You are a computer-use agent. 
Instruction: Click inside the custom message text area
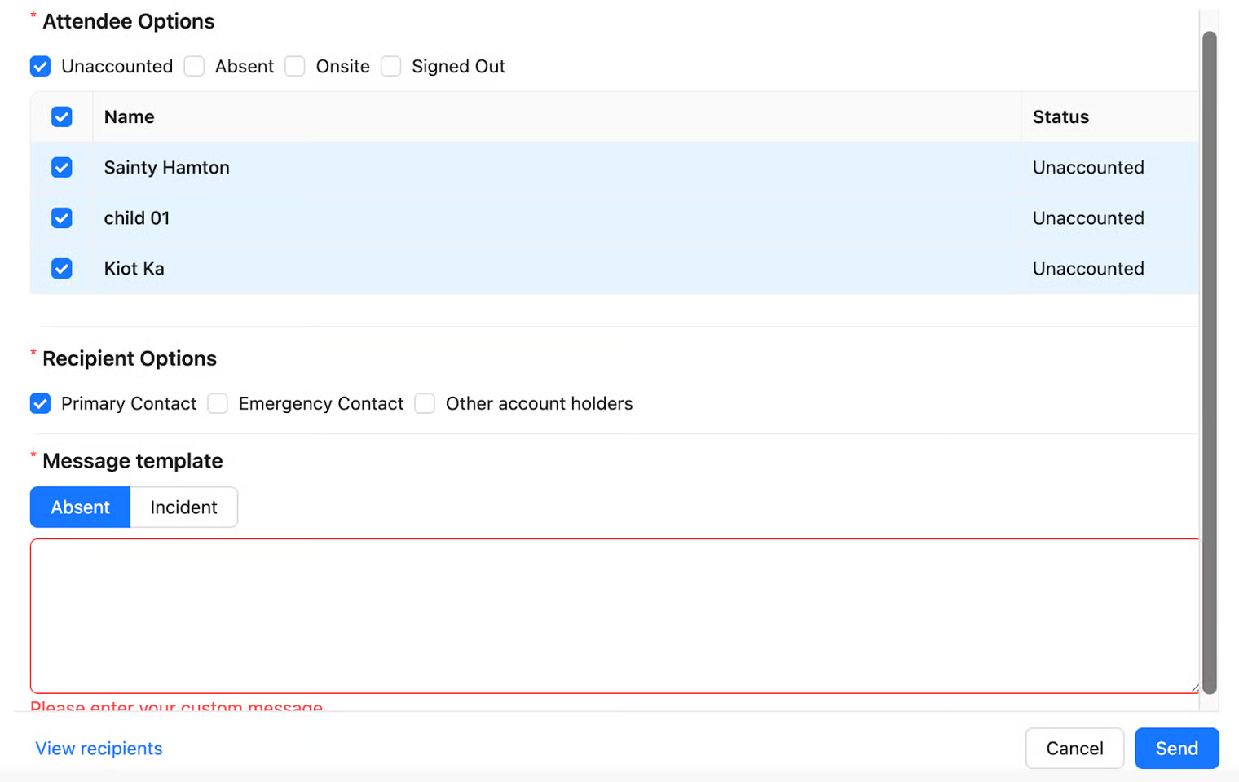pyautogui.click(x=613, y=615)
